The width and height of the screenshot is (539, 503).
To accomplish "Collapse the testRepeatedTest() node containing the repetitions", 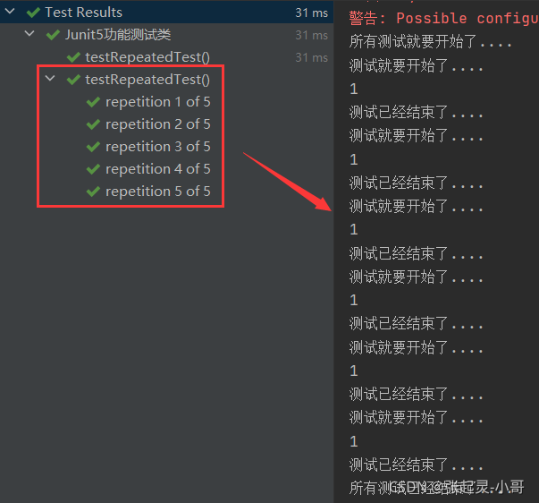I will tap(50, 80).
